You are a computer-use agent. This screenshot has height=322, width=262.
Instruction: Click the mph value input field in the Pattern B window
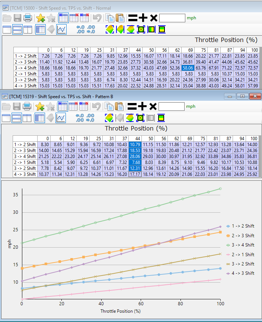pos(171,107)
